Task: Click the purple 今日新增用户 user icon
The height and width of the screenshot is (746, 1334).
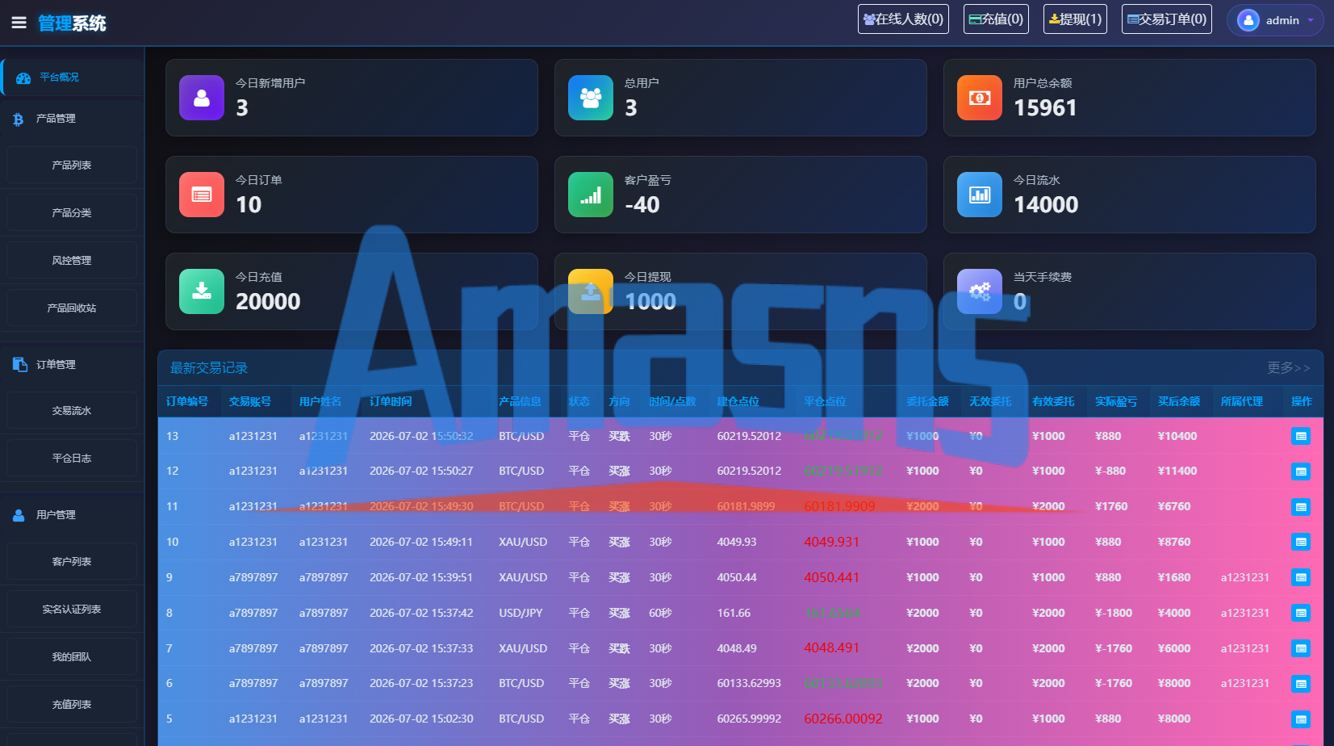Action: click(202, 98)
